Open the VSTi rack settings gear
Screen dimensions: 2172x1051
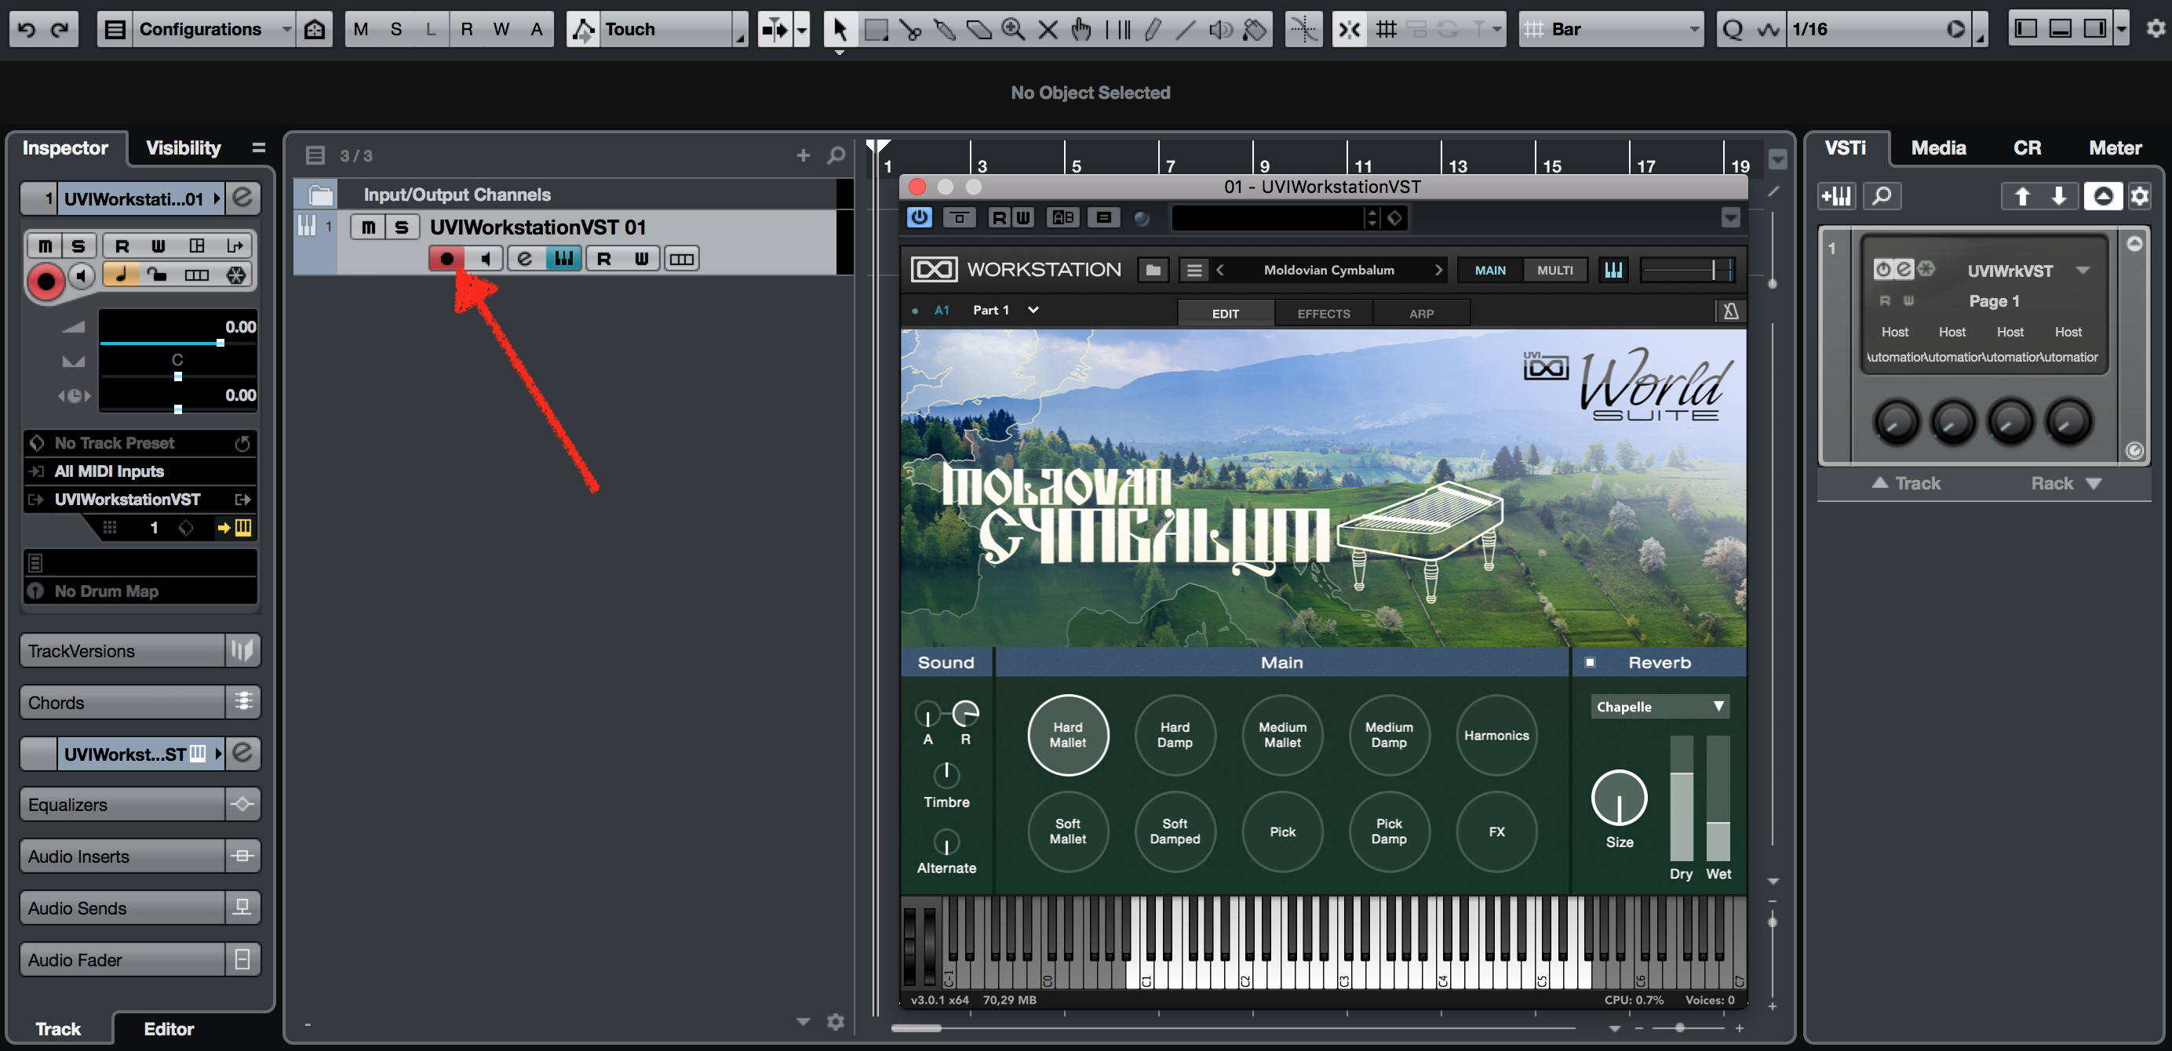(x=2140, y=196)
